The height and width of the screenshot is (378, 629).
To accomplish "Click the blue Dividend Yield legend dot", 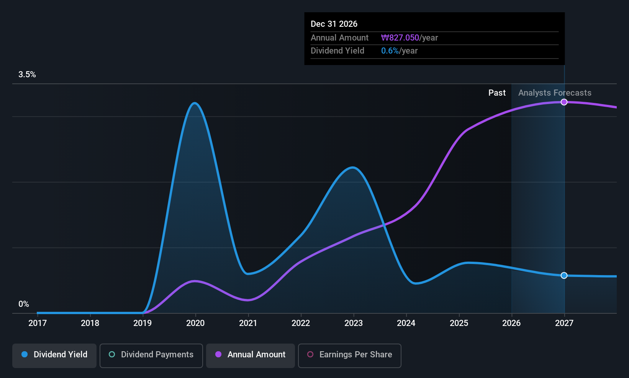I will coord(25,354).
